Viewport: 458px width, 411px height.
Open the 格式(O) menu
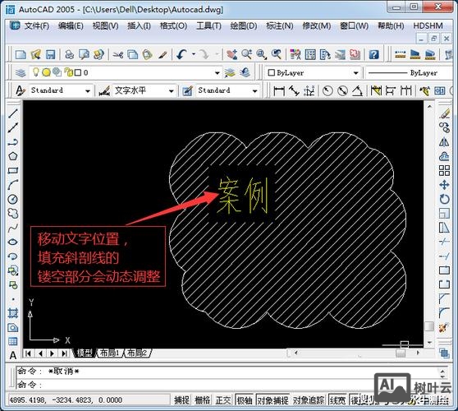[x=173, y=25]
